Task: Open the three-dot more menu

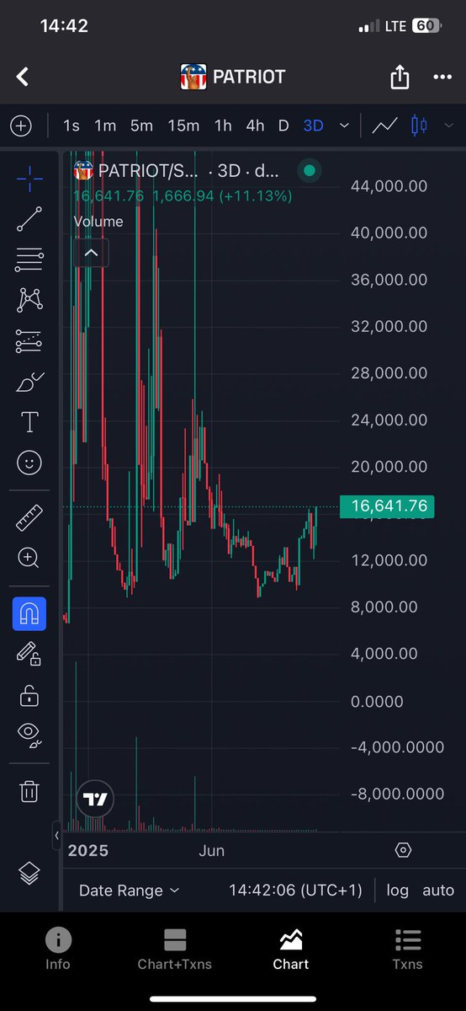Action: click(x=442, y=78)
